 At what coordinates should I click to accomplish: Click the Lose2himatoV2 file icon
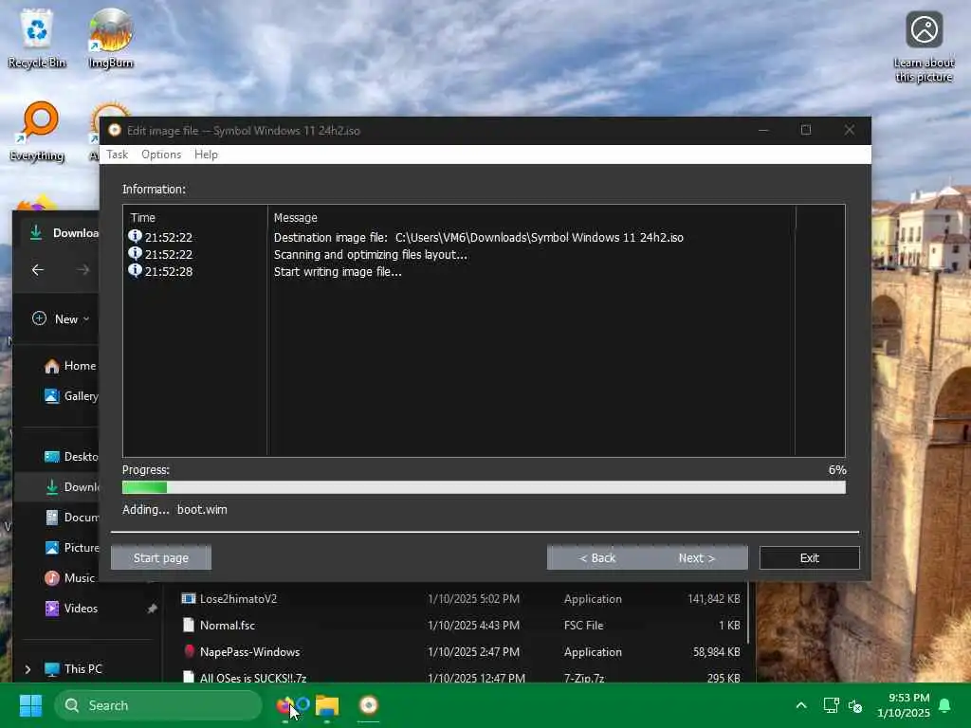189,599
